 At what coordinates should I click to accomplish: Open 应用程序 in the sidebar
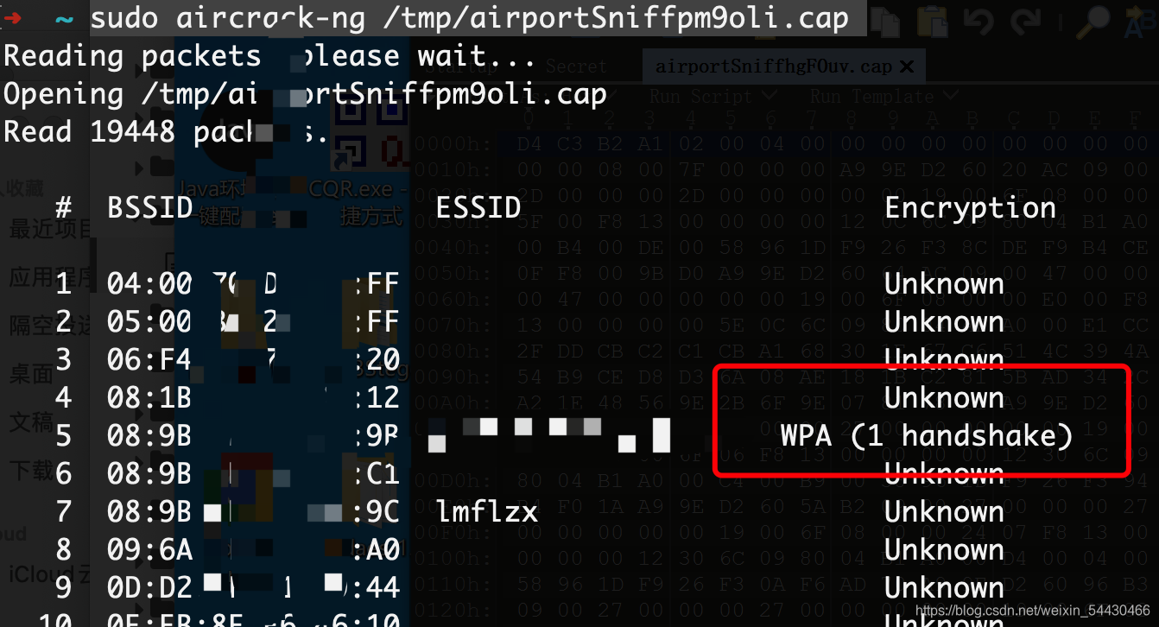pos(49,277)
